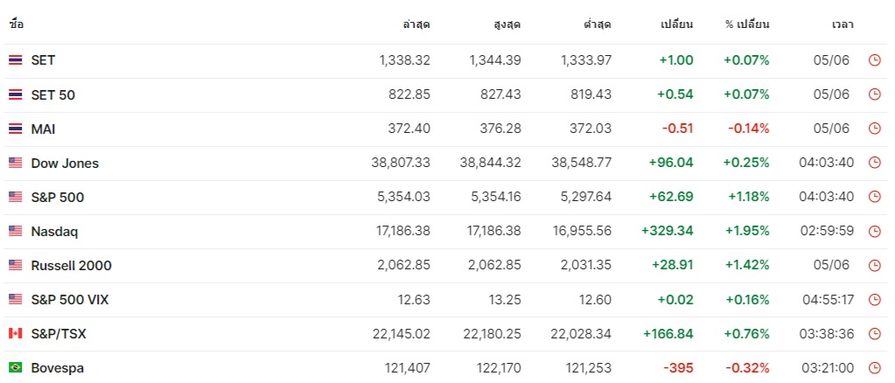Sort by the เวลา column header

843,24
